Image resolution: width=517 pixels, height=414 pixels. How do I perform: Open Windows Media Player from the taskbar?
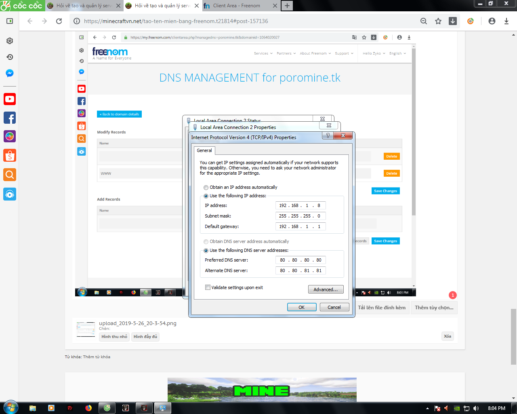pos(51,408)
